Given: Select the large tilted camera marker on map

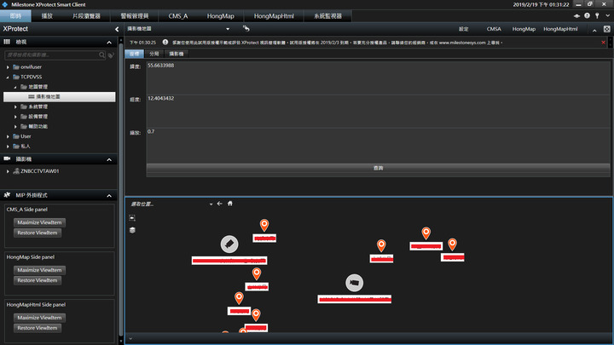Looking at the screenshot, I should 228,244.
